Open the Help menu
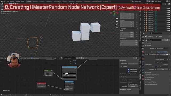Screen dimensions: 171x96 [x=22, y=1]
